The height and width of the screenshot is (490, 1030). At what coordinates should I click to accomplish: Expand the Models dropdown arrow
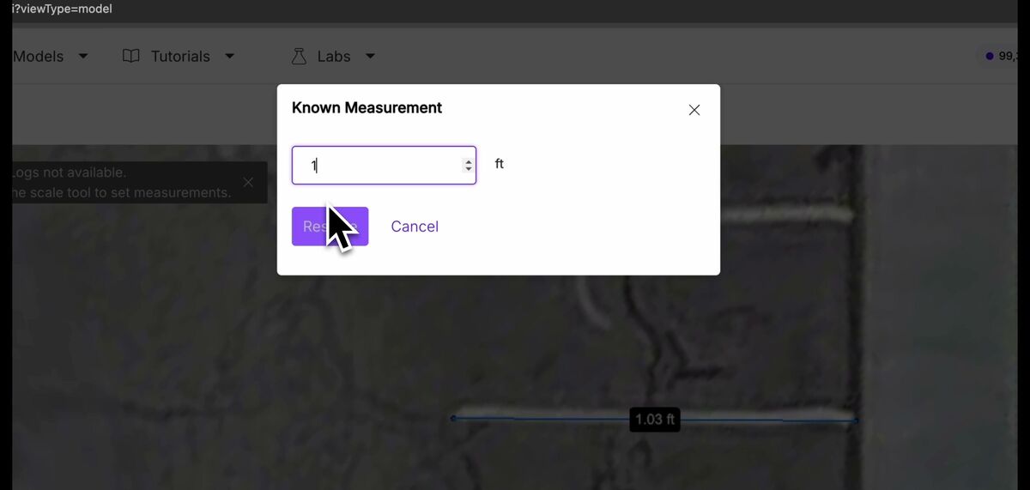[83, 56]
